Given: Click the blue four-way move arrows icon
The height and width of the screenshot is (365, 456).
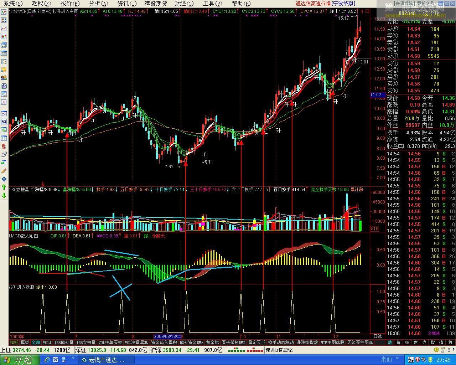Looking at the screenshot, I should click(x=4, y=179).
